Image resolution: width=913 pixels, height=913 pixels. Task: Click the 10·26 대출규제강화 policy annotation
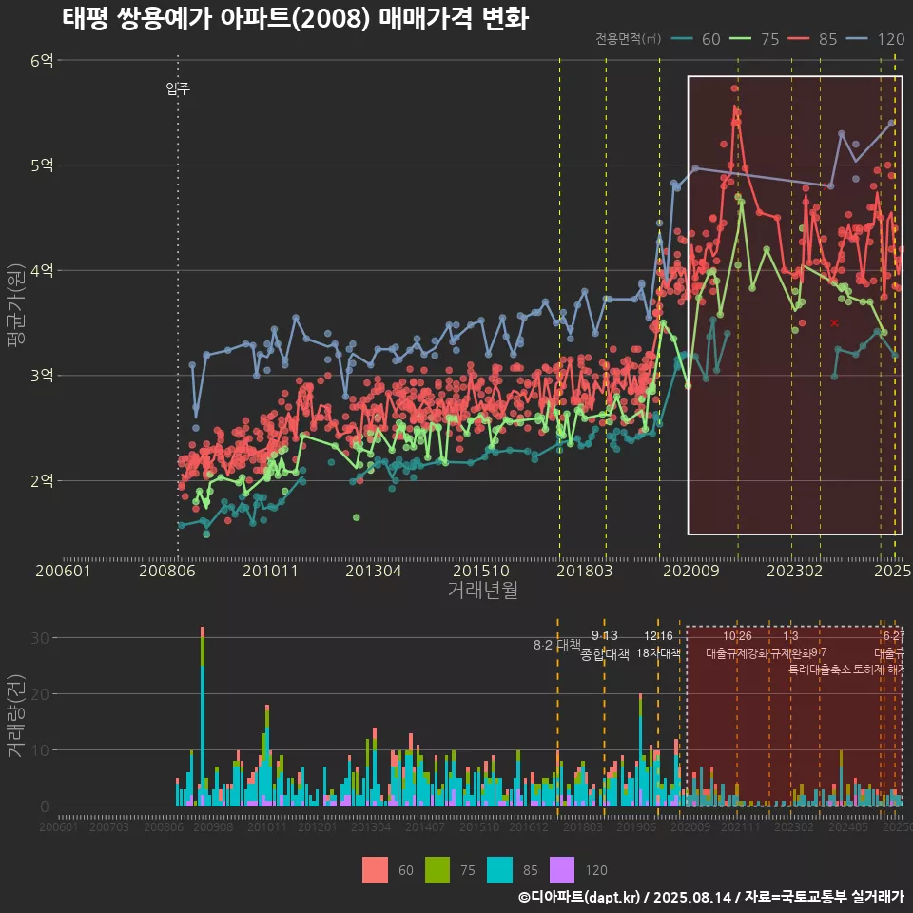pos(737,645)
